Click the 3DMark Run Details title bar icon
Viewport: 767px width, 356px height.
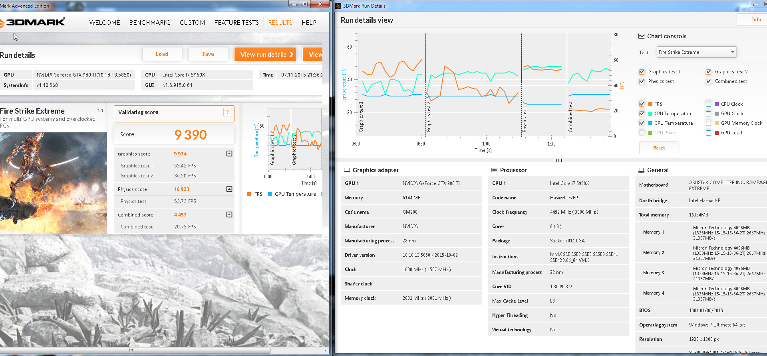point(338,6)
